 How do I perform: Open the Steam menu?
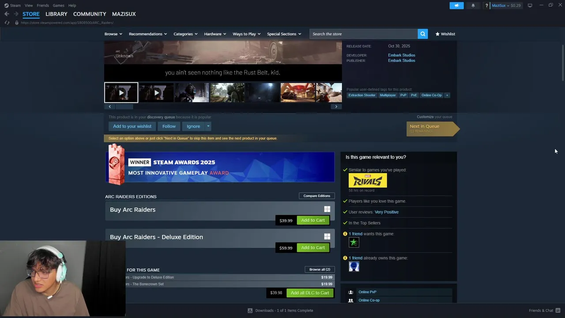(x=15, y=5)
